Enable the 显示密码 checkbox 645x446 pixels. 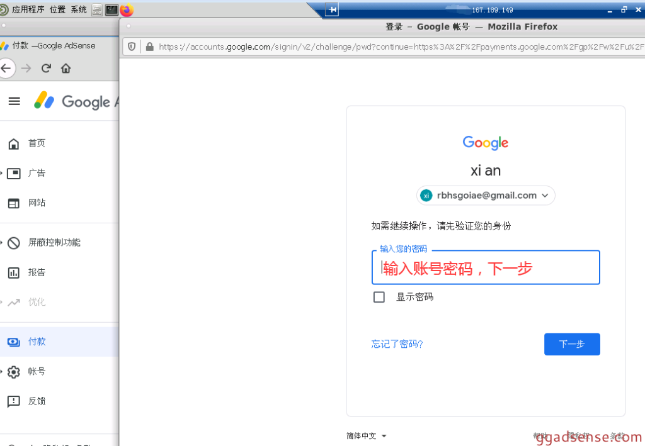point(379,297)
